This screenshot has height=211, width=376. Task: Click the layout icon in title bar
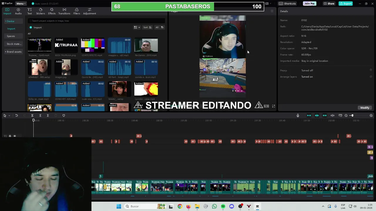[267, 4]
